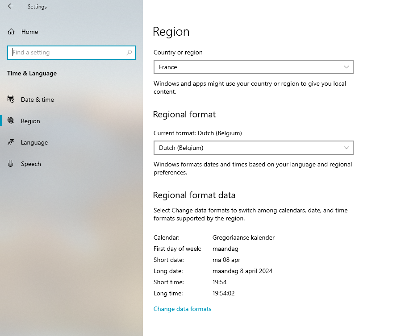Open the Change data formats link
Image resolution: width=405 pixels, height=336 pixels.
182,309
